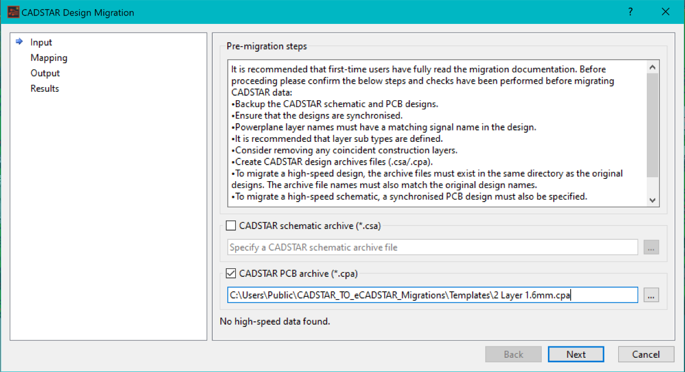The width and height of the screenshot is (685, 372).
Task: Click 'Ensure that the designs are synchronised' line
Action: [x=317, y=115]
